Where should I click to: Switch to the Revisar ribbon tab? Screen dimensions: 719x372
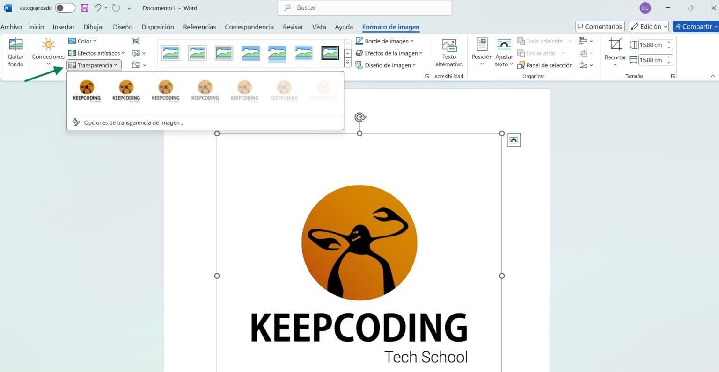293,27
